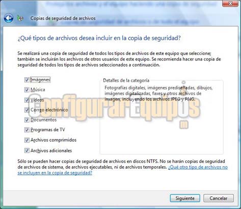Open the link about files excluded from backup

coord(122,170)
